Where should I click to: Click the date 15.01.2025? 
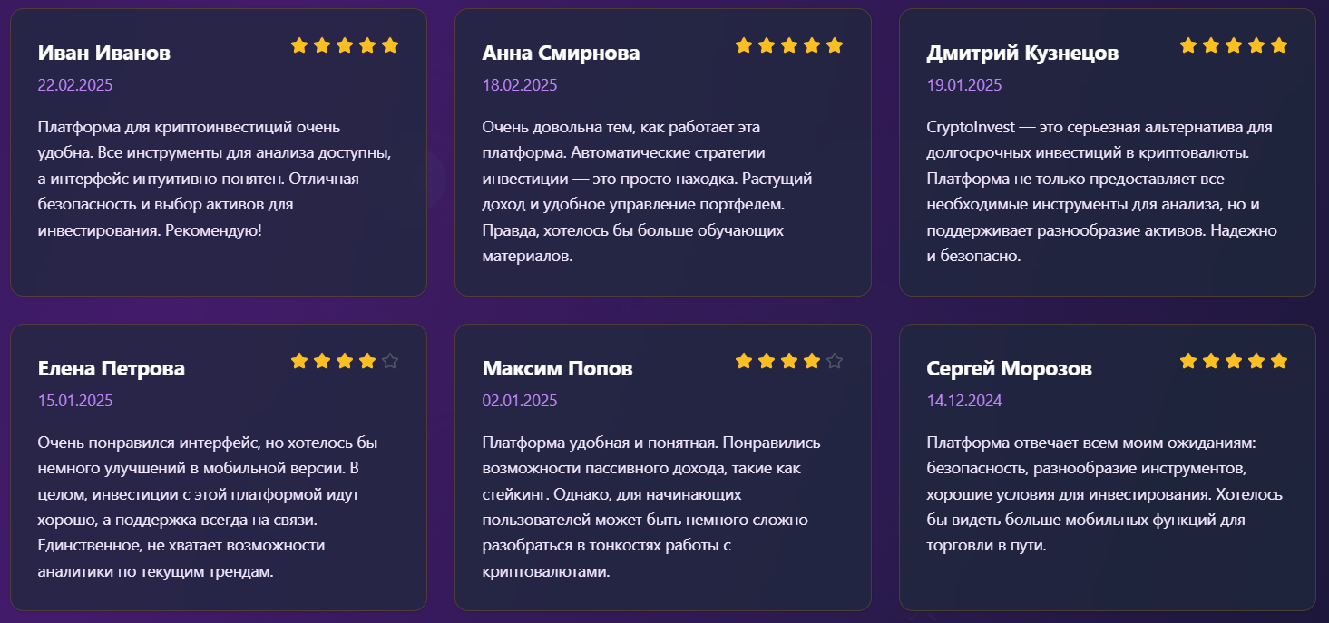click(x=75, y=401)
